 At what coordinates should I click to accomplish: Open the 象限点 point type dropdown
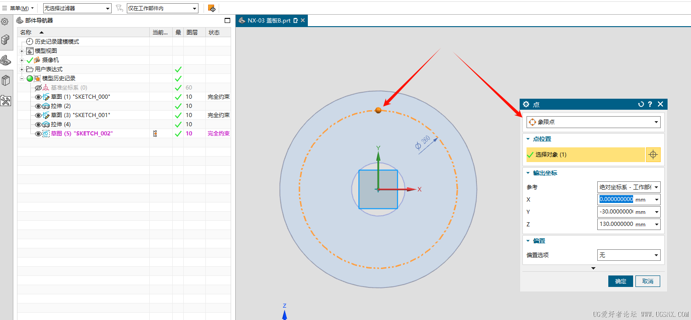(x=593, y=122)
